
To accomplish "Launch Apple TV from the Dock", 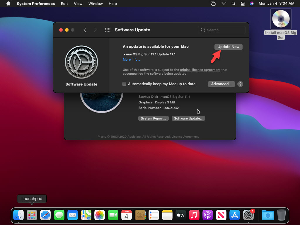I will tap(180, 215).
